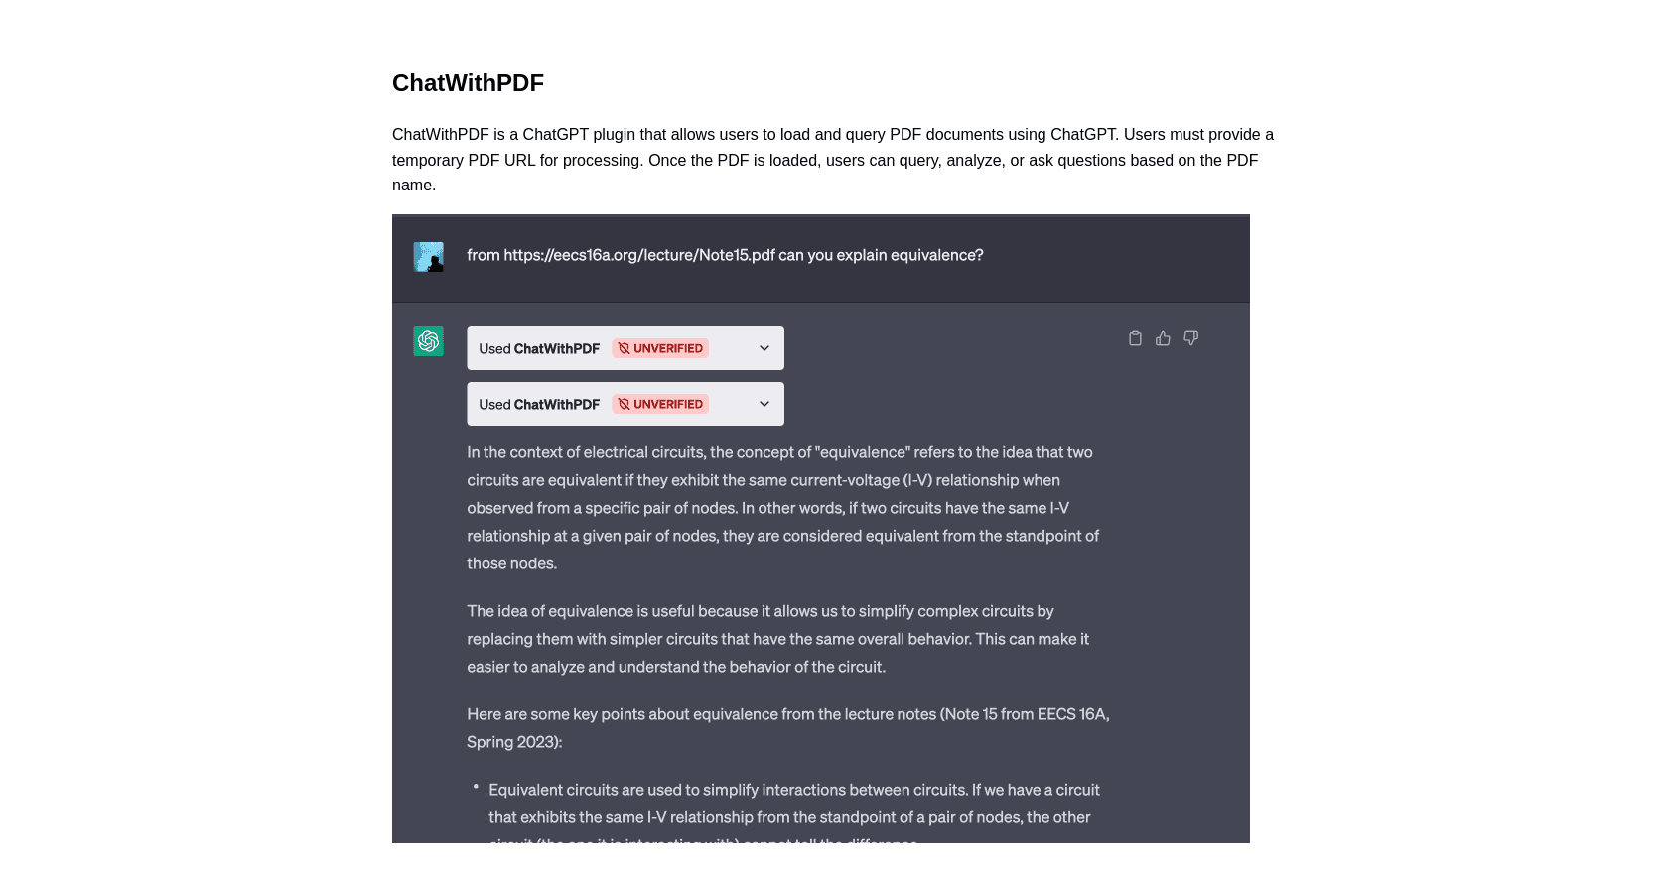The image size is (1668, 869).
Task: Toggle the second UNVERIFIED status badge
Action: [x=659, y=404]
